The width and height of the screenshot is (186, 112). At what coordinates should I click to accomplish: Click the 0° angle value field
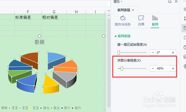coord(163,53)
